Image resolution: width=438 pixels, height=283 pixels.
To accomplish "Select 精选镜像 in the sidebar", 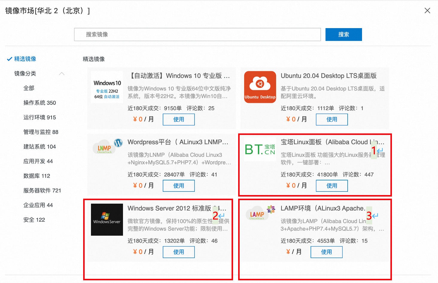I will pyautogui.click(x=25, y=59).
